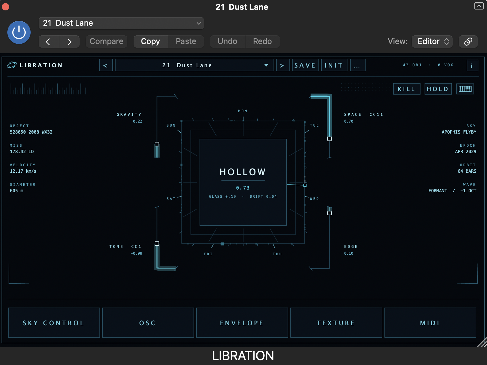Adjust the Tone CC1 slider handle
Screen dimensions: 487x365
(x=157, y=244)
